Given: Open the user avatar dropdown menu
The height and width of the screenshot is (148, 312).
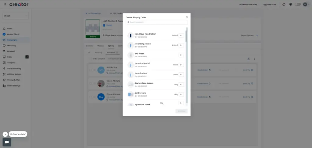Looking at the screenshot, I should coord(306,5).
